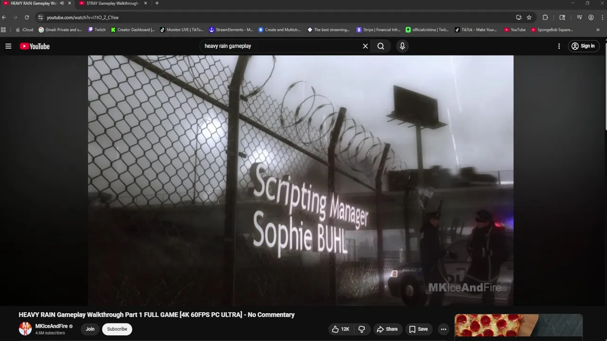Open the Creator Dashboard bookmark

[x=133, y=30]
